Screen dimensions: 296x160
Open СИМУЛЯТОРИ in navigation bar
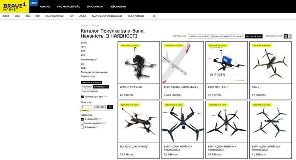(136, 16)
